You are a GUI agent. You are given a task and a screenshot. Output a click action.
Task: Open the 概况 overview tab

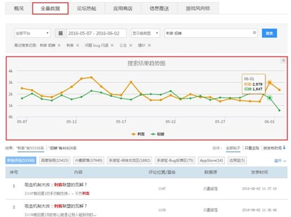(x=19, y=8)
